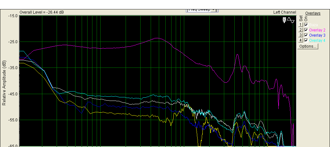This screenshot has width=330, height=147.
Task: Uncheck the Overlay 3 On checkbox
Action: click(306, 35)
